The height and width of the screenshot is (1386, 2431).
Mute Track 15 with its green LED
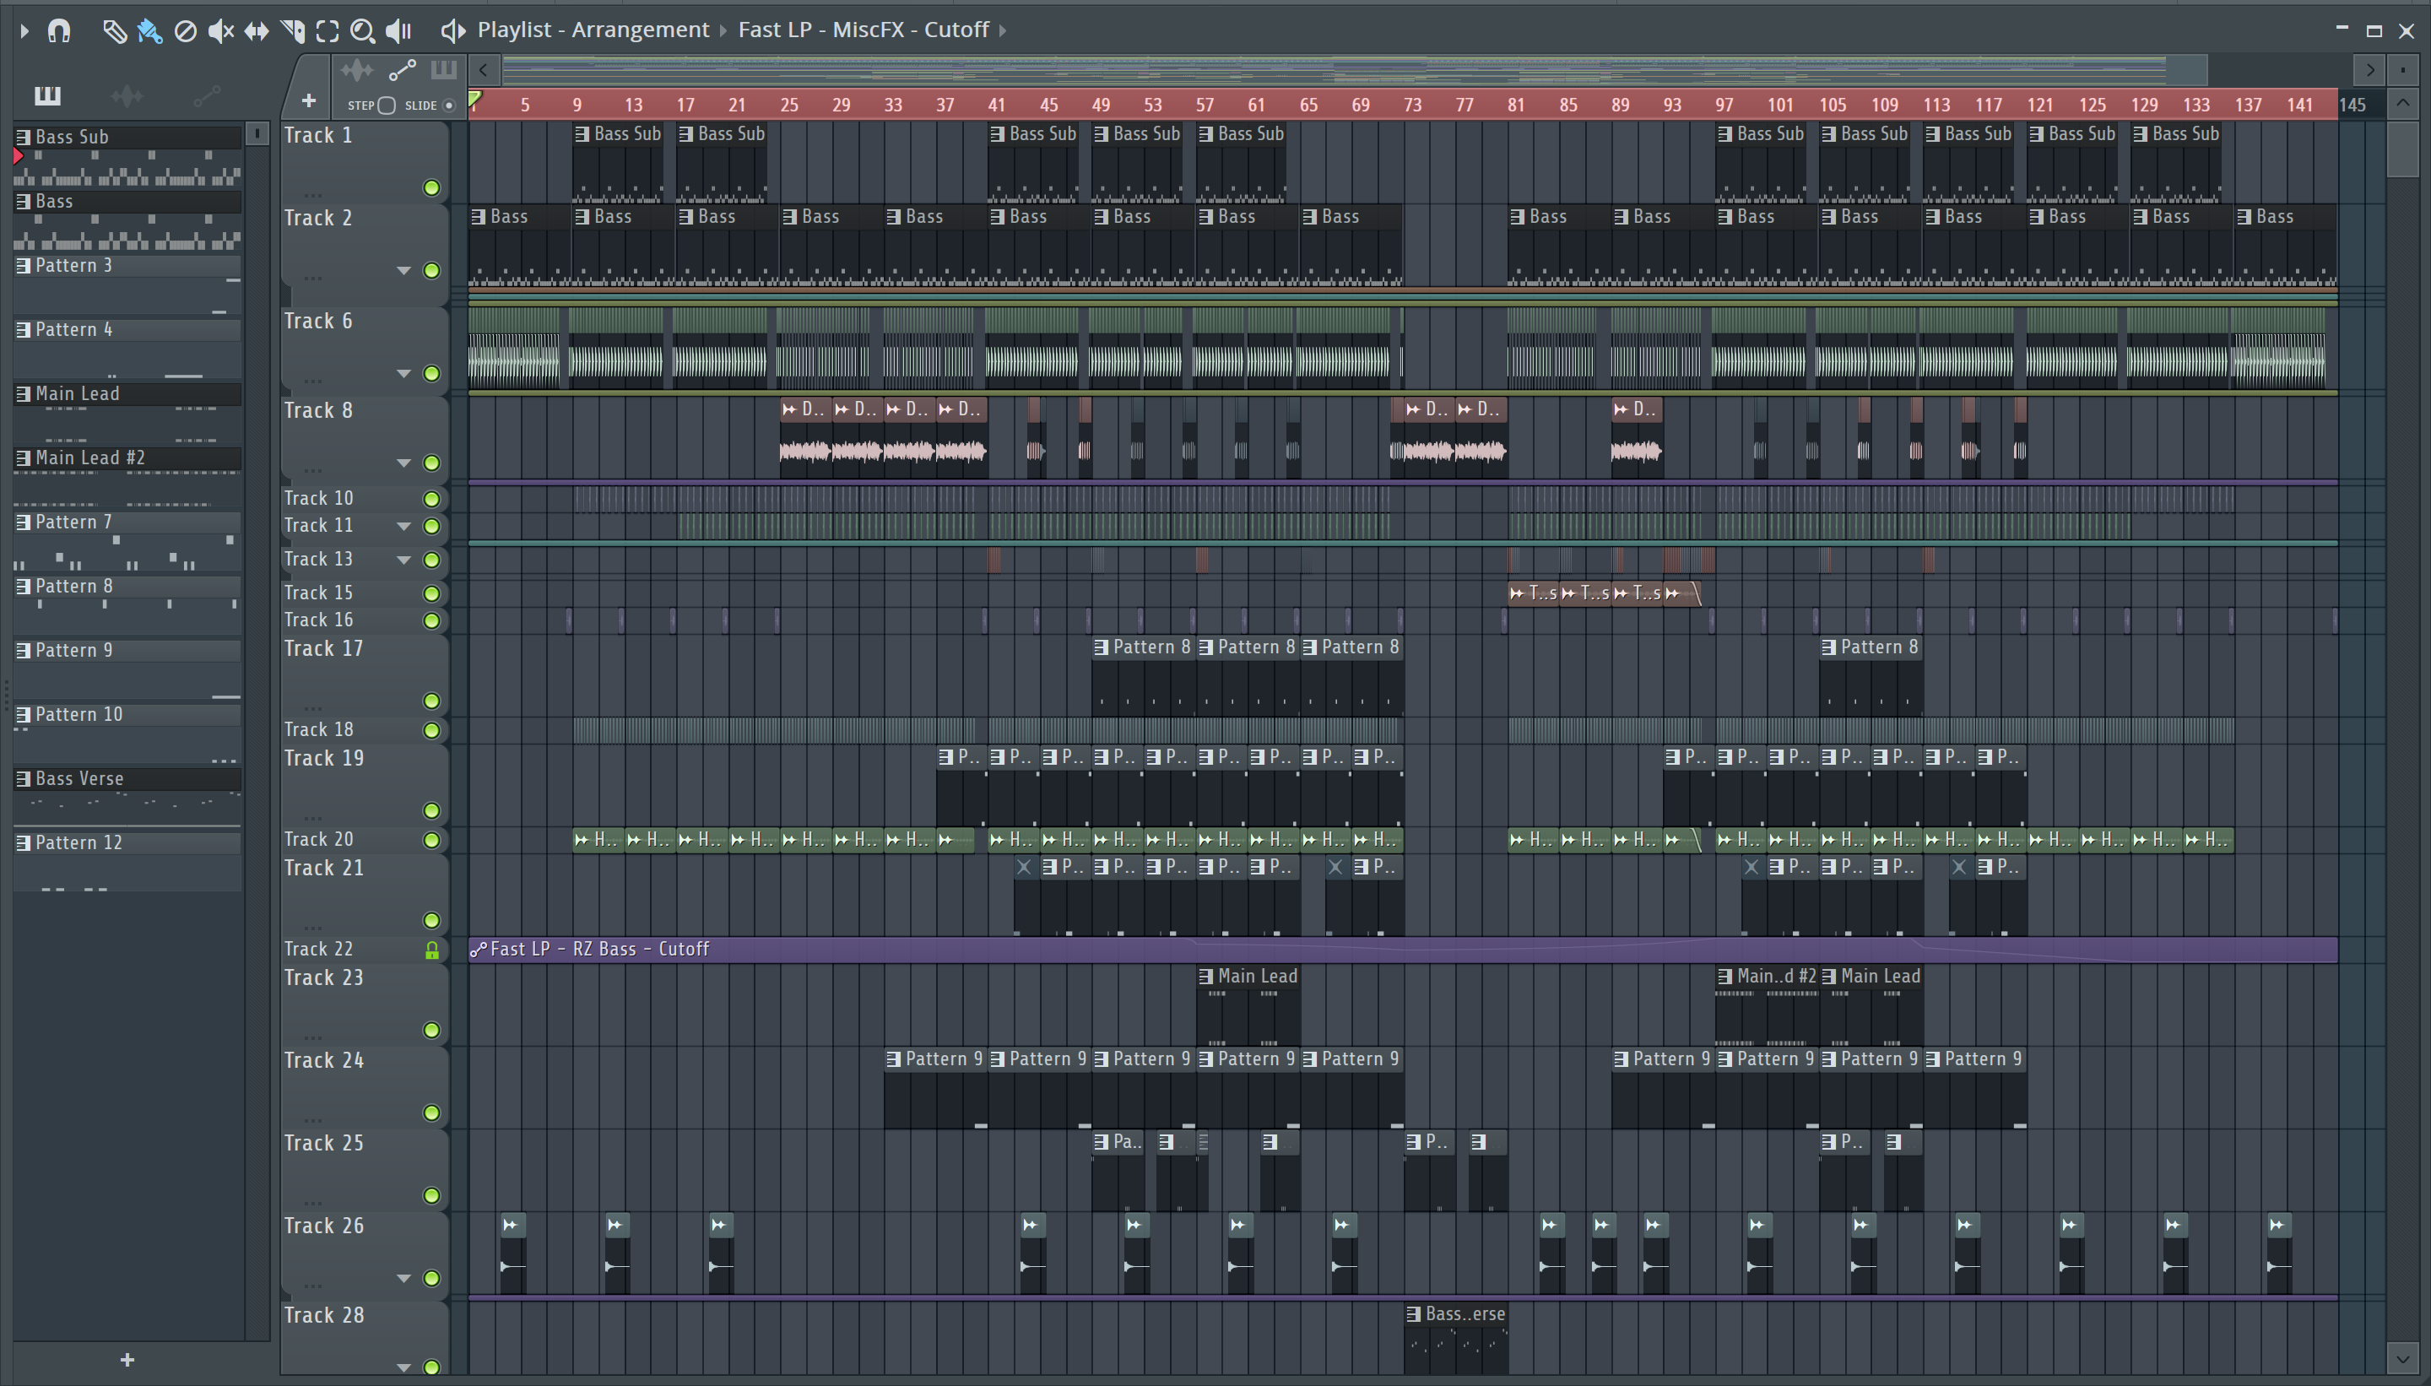(431, 594)
